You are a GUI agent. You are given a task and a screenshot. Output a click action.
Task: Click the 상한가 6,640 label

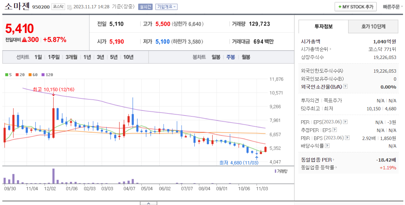(188, 24)
